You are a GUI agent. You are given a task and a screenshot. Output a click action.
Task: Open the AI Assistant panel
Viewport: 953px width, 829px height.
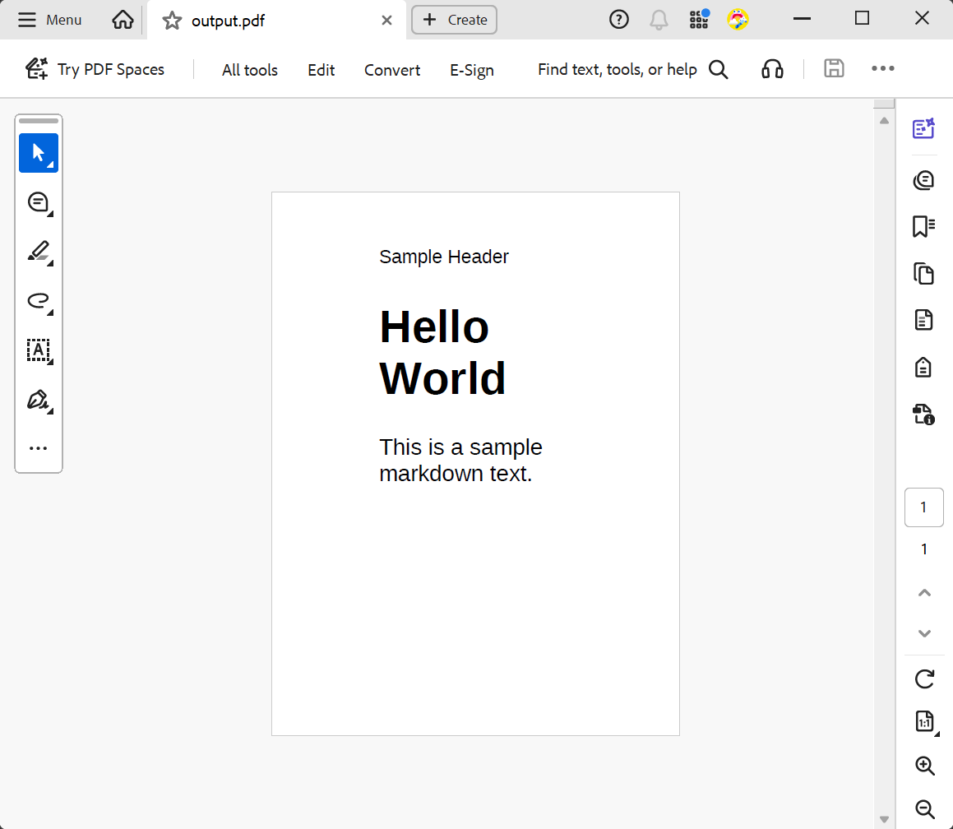click(x=923, y=129)
